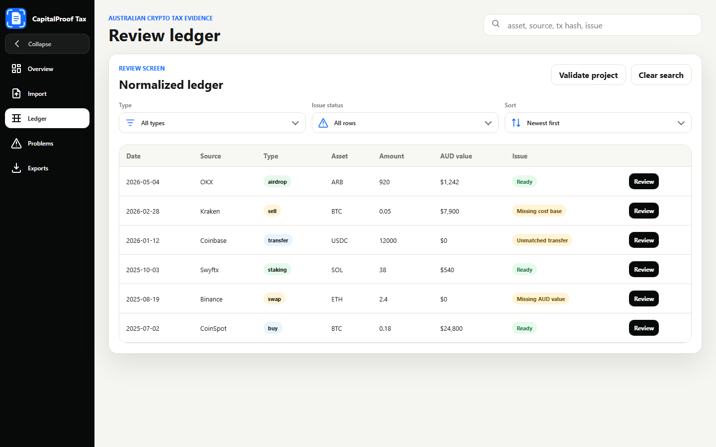Review the Kraken BTC sell row
Image resolution: width=716 pixels, height=447 pixels.
coord(643,211)
